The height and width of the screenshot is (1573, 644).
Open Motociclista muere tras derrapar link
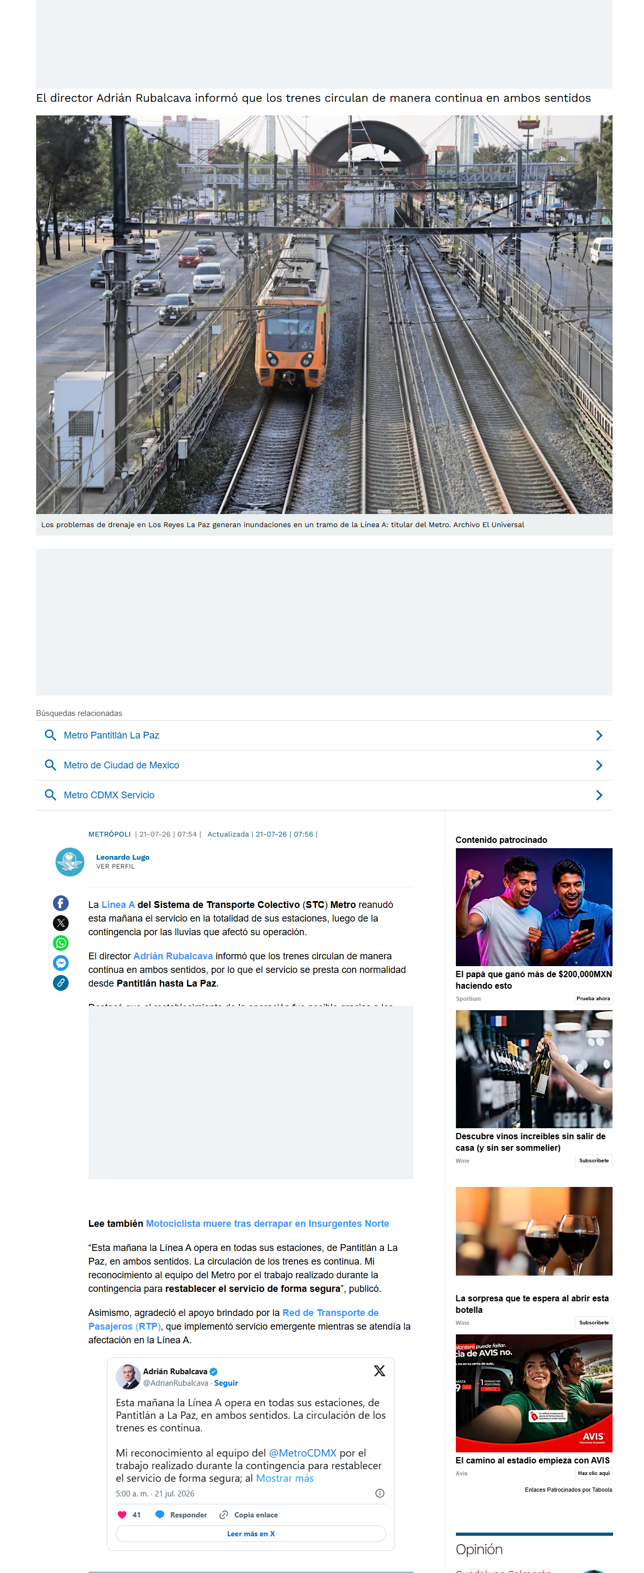(x=268, y=1223)
